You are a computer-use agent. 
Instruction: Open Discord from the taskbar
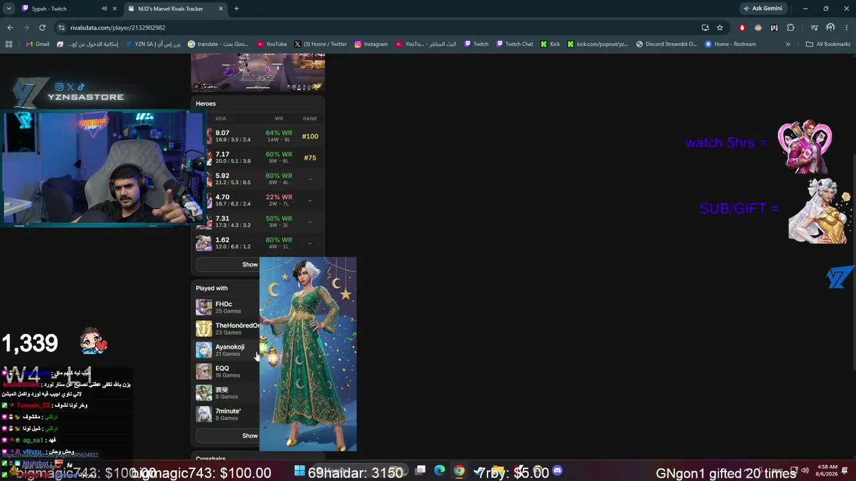coord(557,471)
